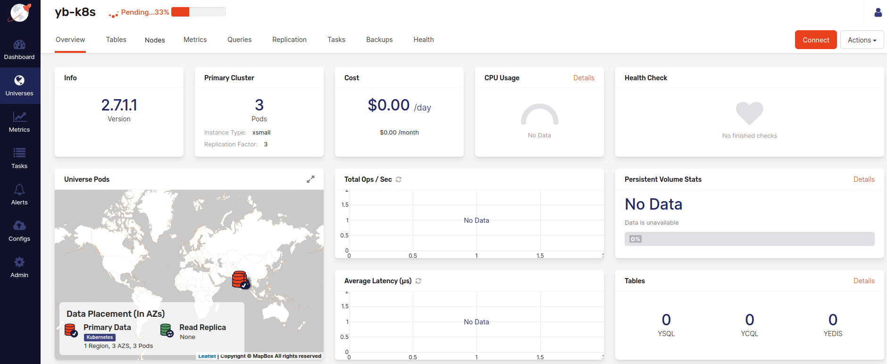Open the Actions dropdown menu

coord(862,40)
